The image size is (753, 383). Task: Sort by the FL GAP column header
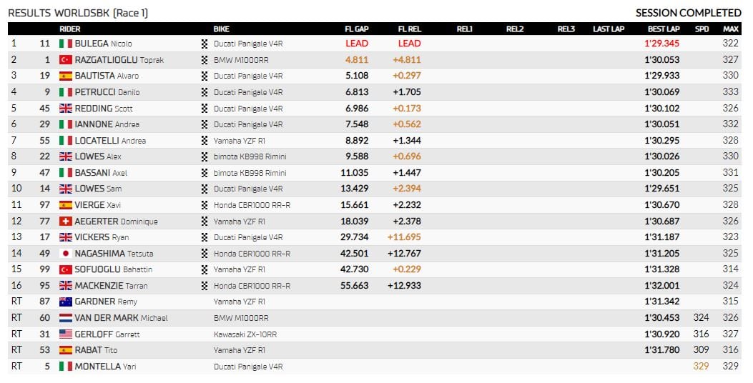pyautogui.click(x=357, y=29)
